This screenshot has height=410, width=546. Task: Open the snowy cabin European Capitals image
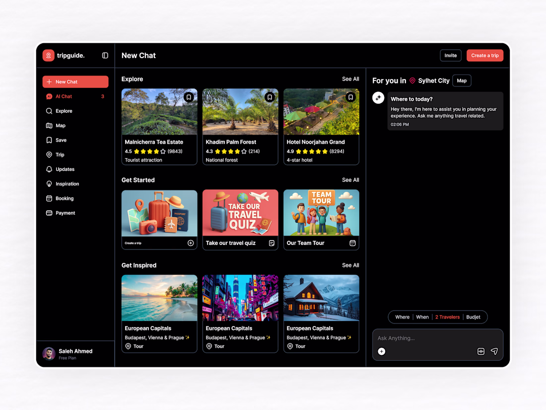(321, 298)
